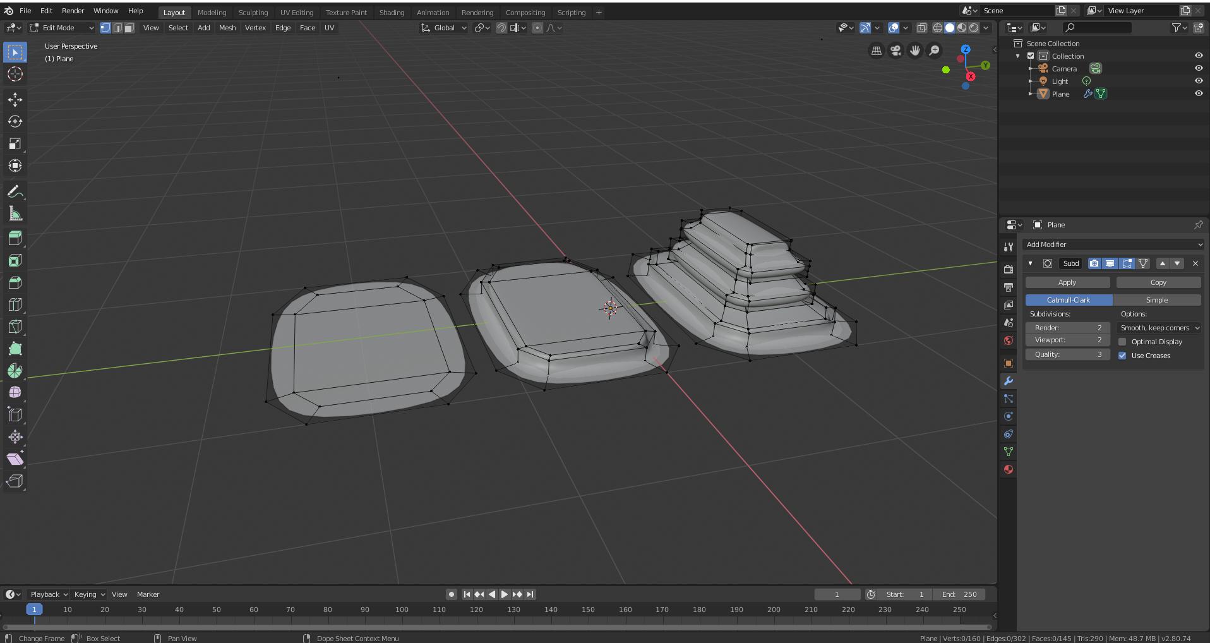Open the Edit Mode dropdown
The width and height of the screenshot is (1210, 643).
[x=61, y=28]
